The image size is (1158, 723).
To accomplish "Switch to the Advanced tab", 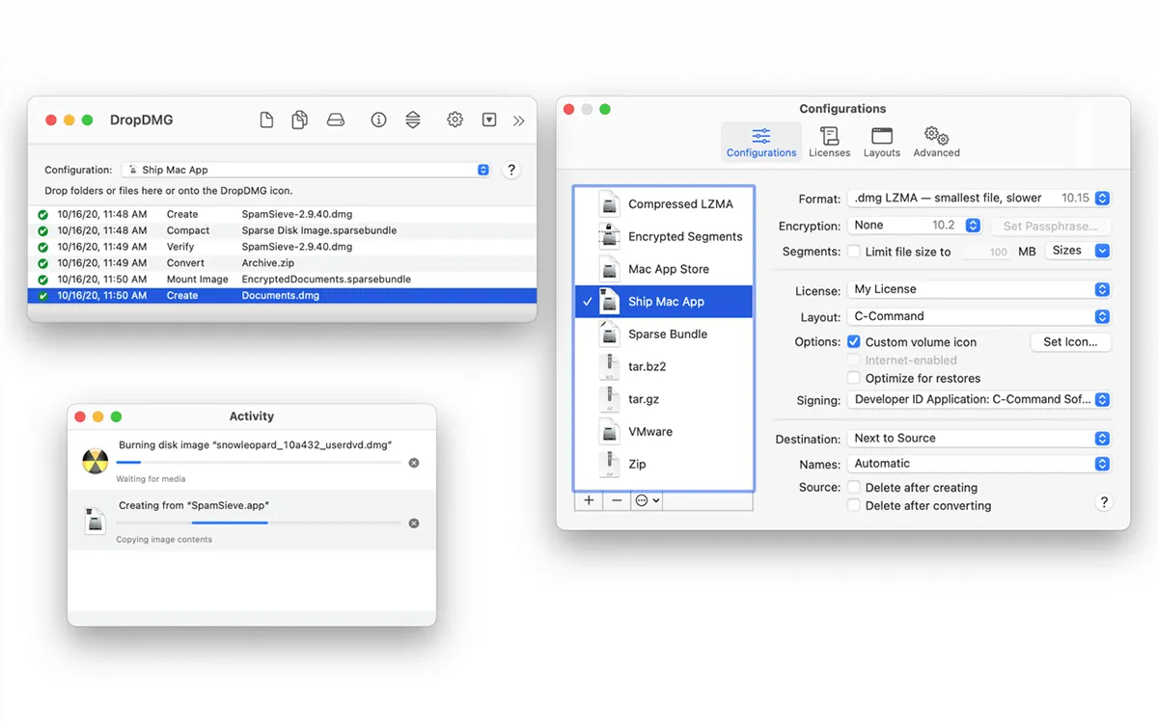I will coord(936,142).
